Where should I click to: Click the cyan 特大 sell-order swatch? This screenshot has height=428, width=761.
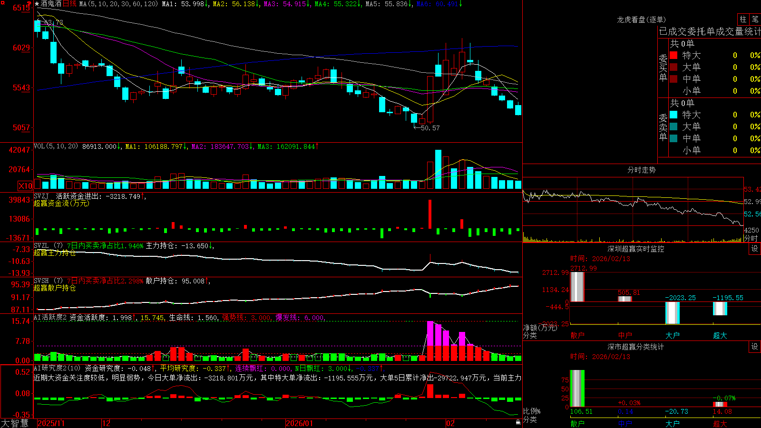(x=673, y=115)
